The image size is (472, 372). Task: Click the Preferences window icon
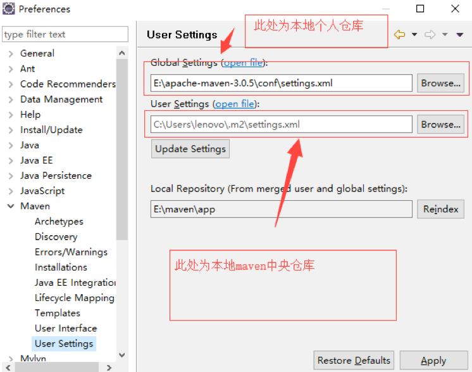tap(8, 8)
